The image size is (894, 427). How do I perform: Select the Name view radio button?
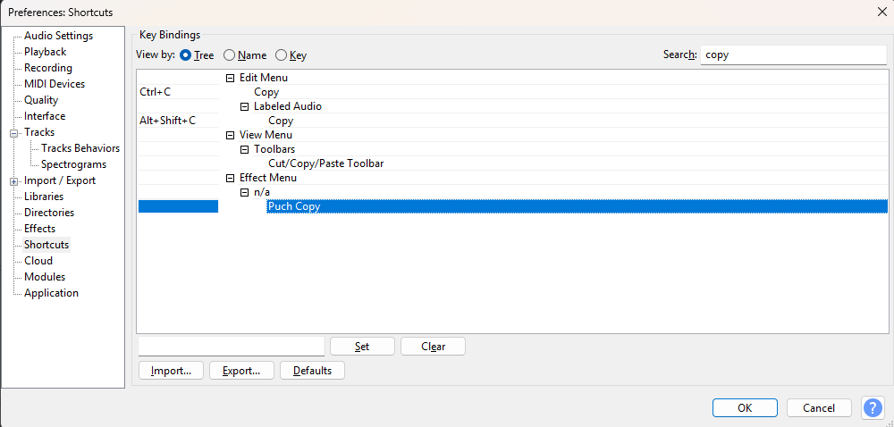pyautogui.click(x=230, y=55)
